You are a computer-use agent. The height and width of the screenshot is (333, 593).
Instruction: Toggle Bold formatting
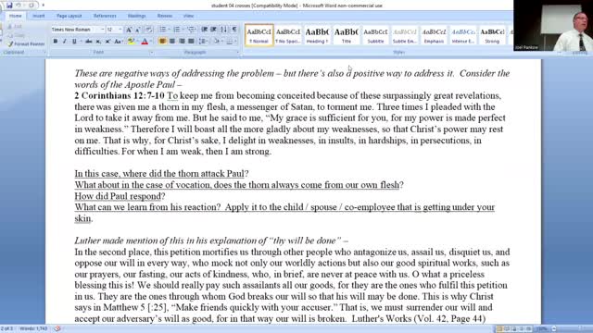coord(56,41)
